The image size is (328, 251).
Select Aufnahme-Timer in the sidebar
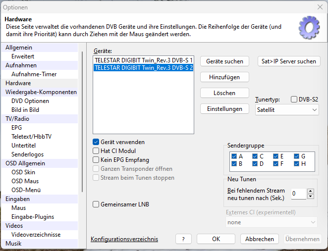coord(34,74)
